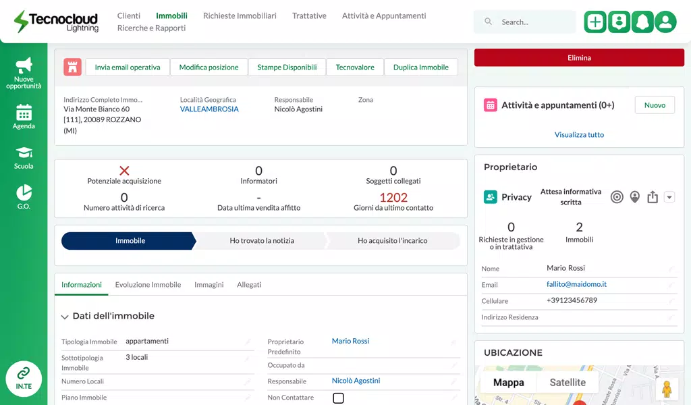This screenshot has height=405, width=691.
Task: Open the notifications bell icon
Action: pos(642,22)
